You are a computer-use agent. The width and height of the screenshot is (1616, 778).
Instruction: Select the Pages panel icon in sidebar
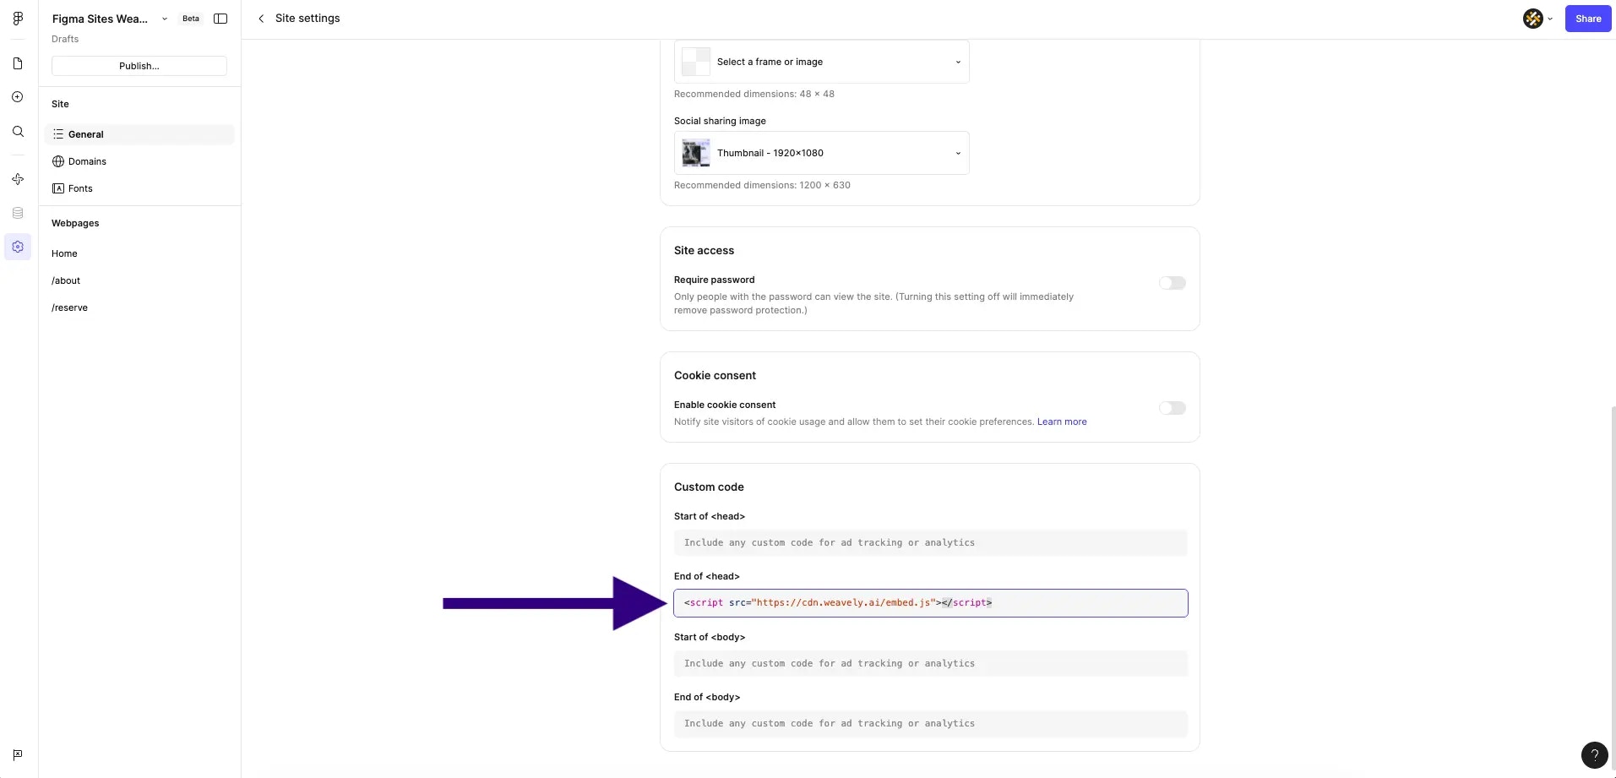(17, 63)
